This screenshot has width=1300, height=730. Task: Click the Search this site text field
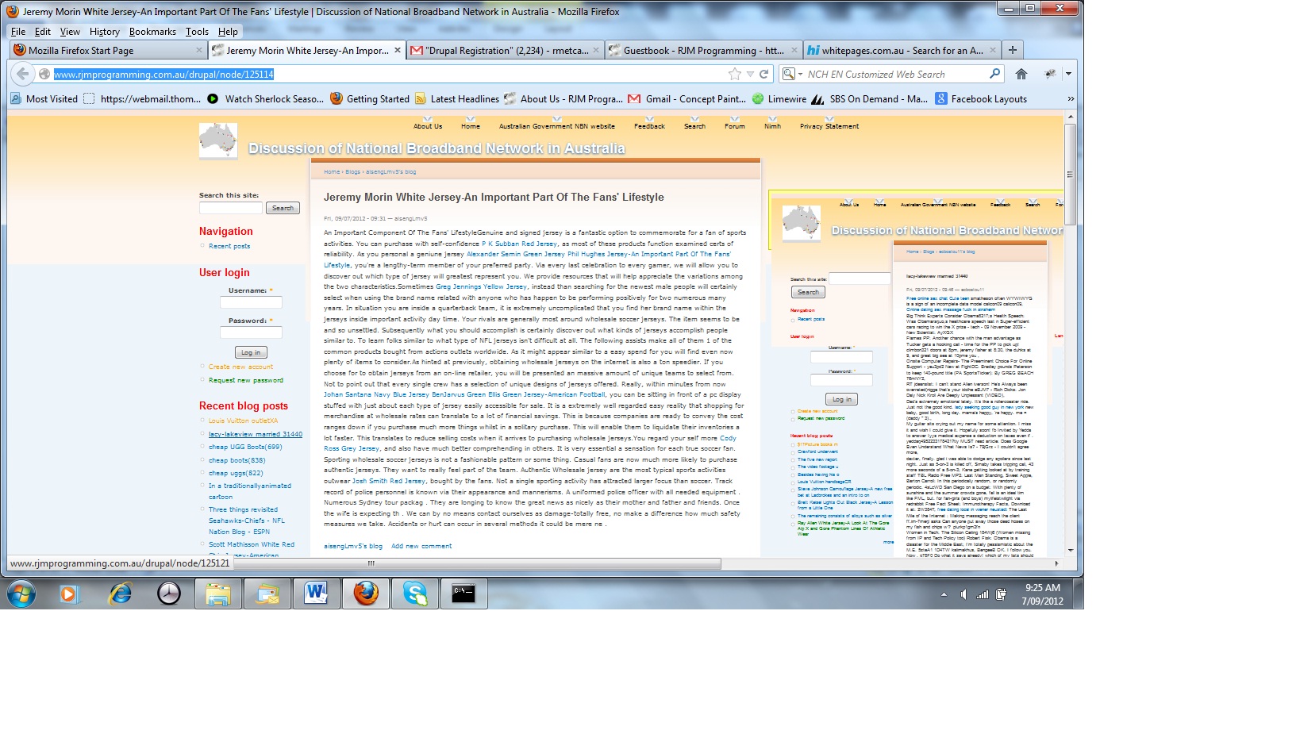[x=230, y=208]
